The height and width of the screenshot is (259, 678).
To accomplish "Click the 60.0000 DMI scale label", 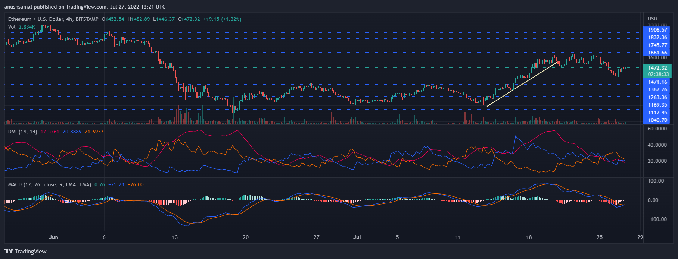I will pos(657,129).
